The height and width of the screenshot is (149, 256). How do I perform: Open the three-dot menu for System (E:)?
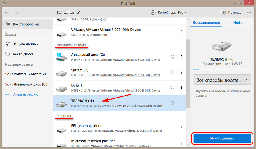point(181,72)
